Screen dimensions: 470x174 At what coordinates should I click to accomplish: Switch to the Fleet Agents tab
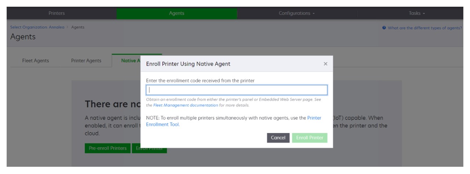[36, 61]
